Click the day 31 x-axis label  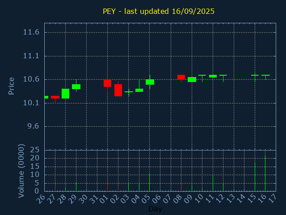pos(93,199)
